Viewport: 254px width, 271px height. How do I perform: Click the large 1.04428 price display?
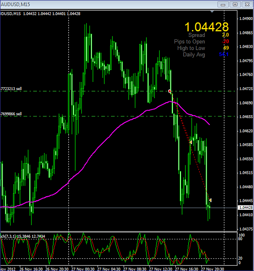click(x=206, y=27)
